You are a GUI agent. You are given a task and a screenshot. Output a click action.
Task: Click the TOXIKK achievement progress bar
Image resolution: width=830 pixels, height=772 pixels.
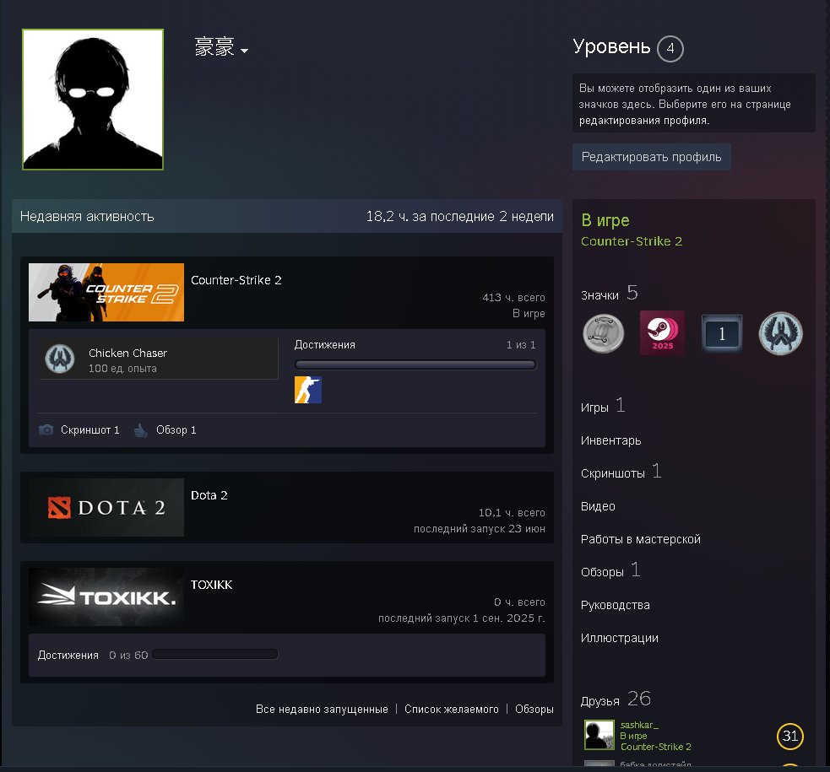click(215, 655)
